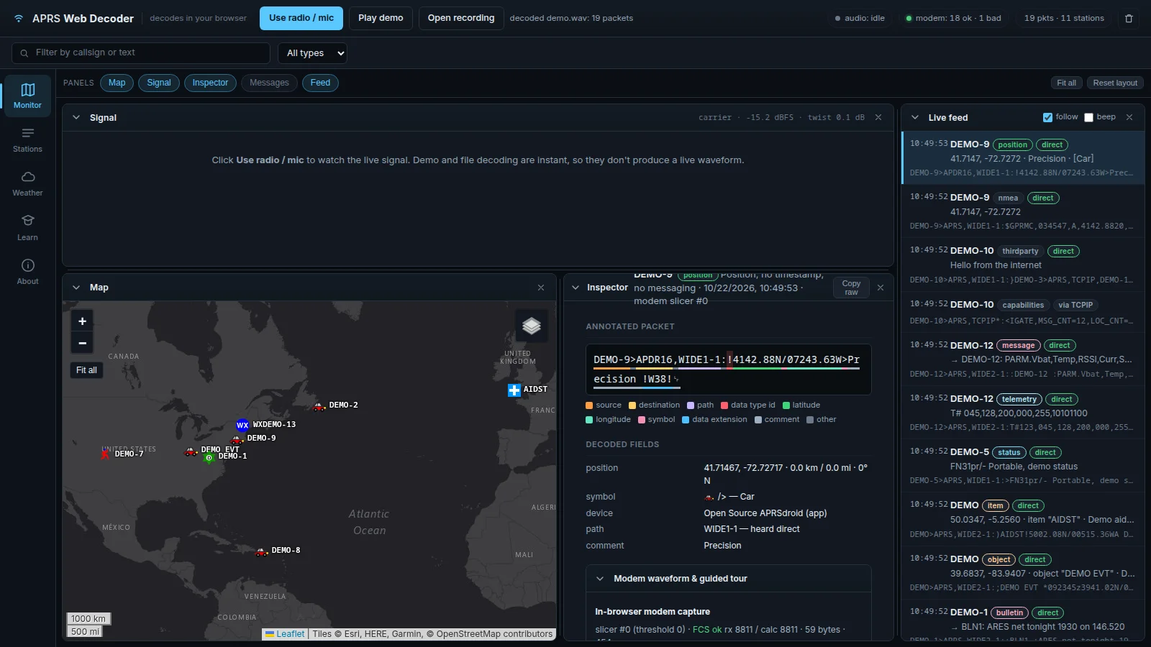Select the AIDST marker on the map

click(514, 390)
